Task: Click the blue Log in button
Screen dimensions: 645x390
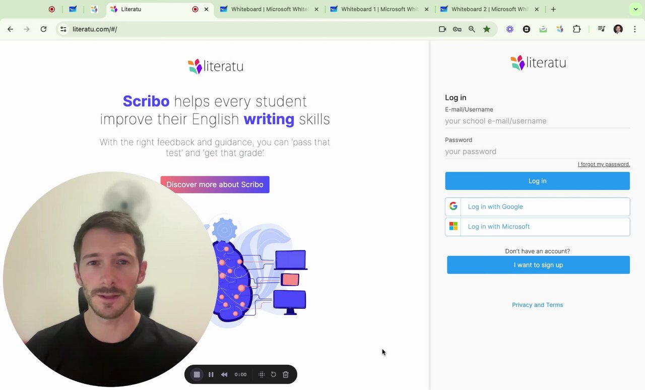Action: tap(537, 181)
